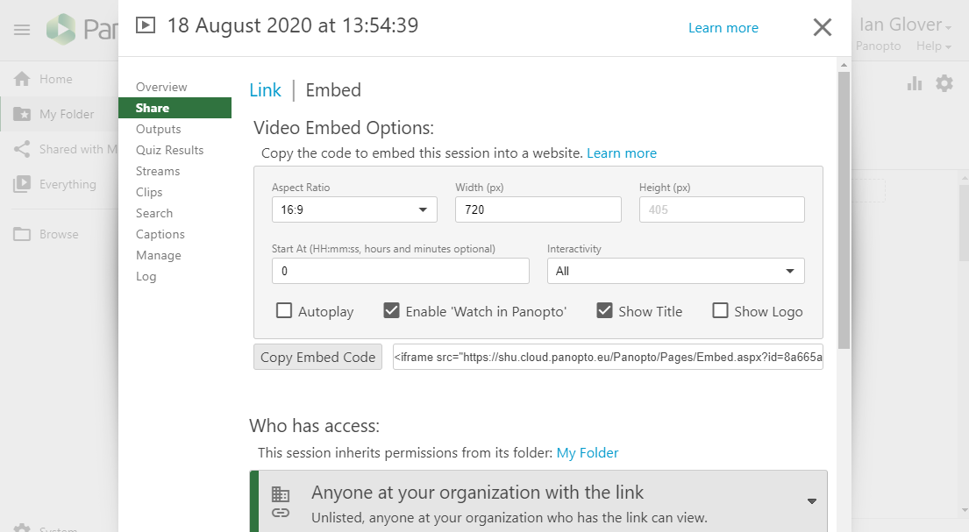
Task: Open the Everything library icon
Action: (x=22, y=184)
